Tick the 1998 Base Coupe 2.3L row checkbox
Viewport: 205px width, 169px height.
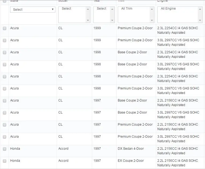[5, 52]
